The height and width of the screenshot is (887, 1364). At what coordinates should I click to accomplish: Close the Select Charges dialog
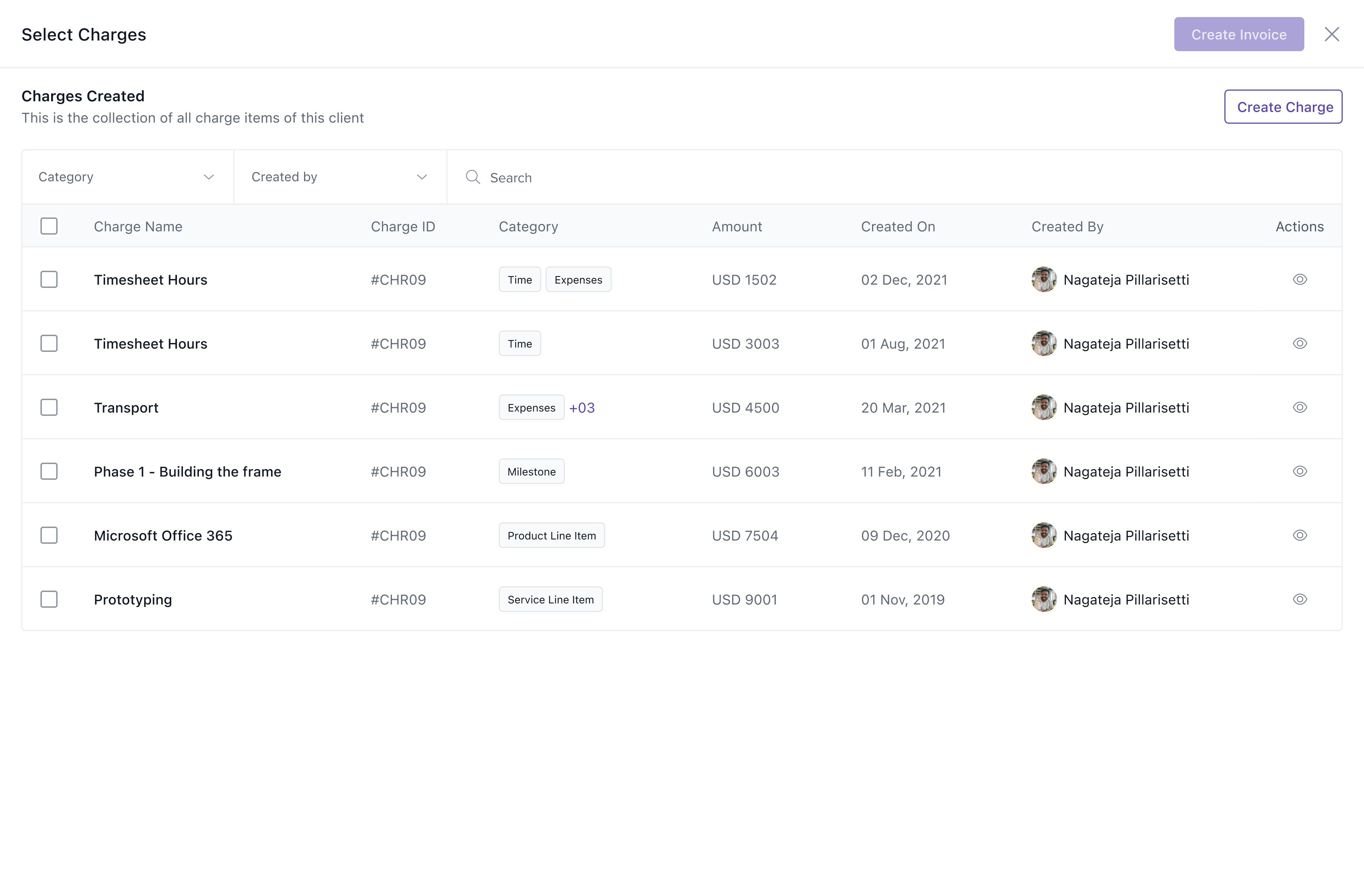click(1331, 34)
